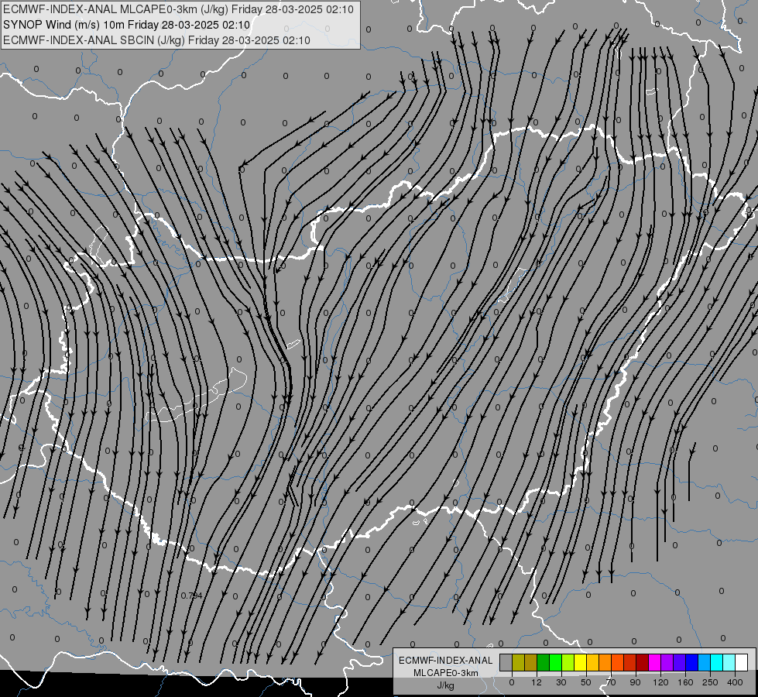
Task: Click the legend scale value 30
Action: coord(561,682)
